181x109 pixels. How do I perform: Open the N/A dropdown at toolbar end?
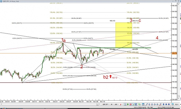pos(177,104)
